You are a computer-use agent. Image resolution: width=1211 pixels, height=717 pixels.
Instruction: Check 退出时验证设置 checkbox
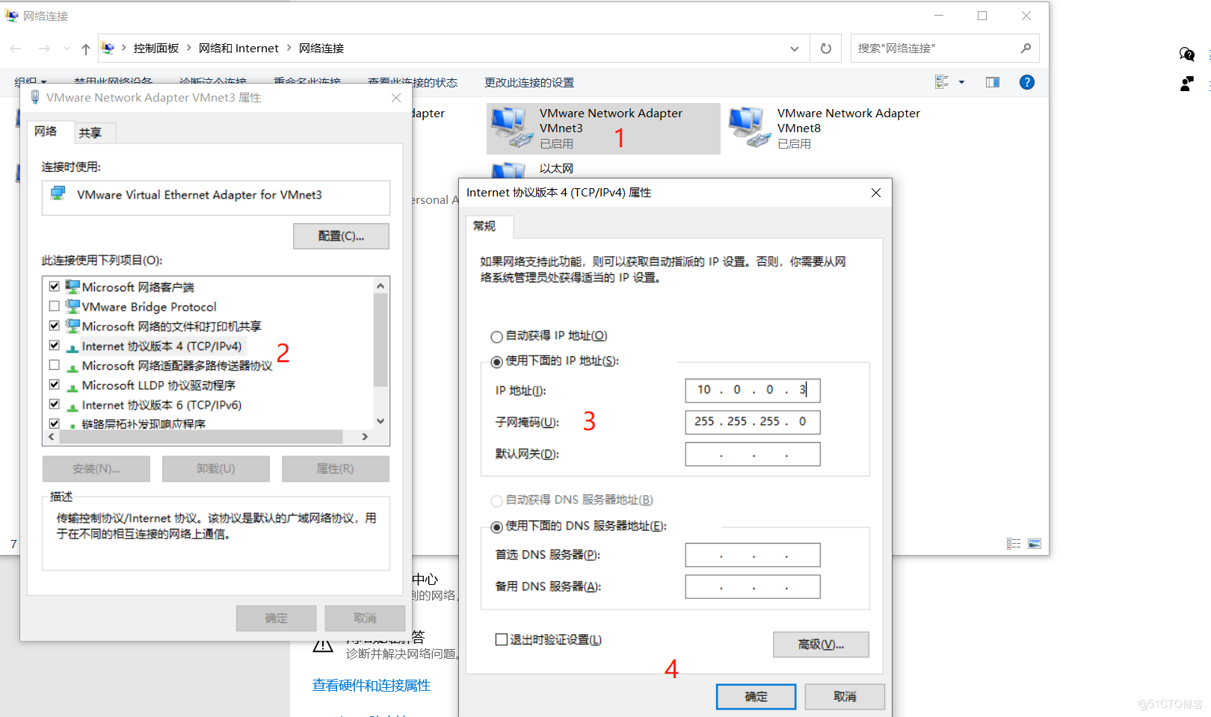pos(502,639)
